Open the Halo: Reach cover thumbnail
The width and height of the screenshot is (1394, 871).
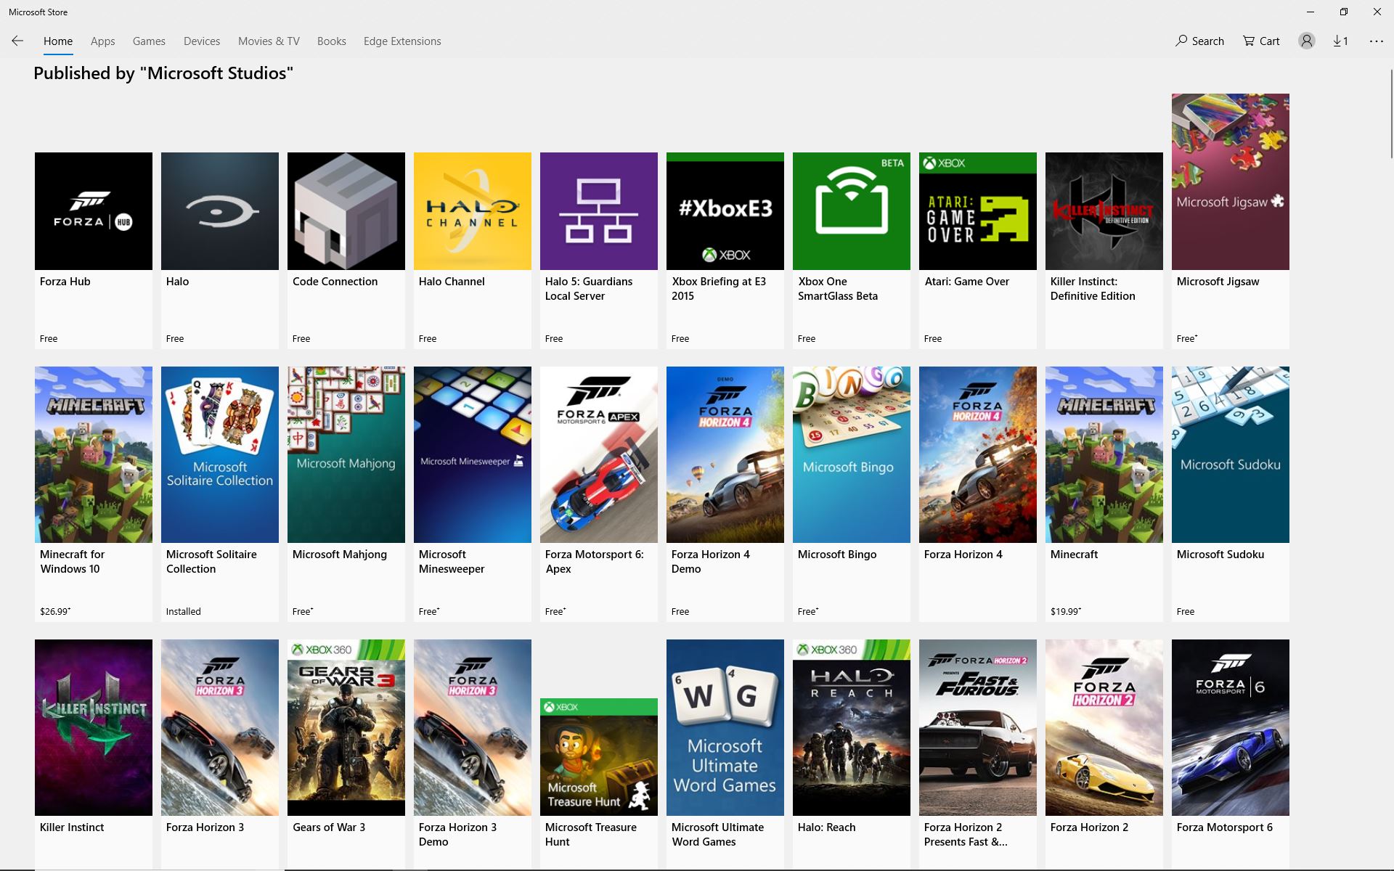tap(851, 727)
